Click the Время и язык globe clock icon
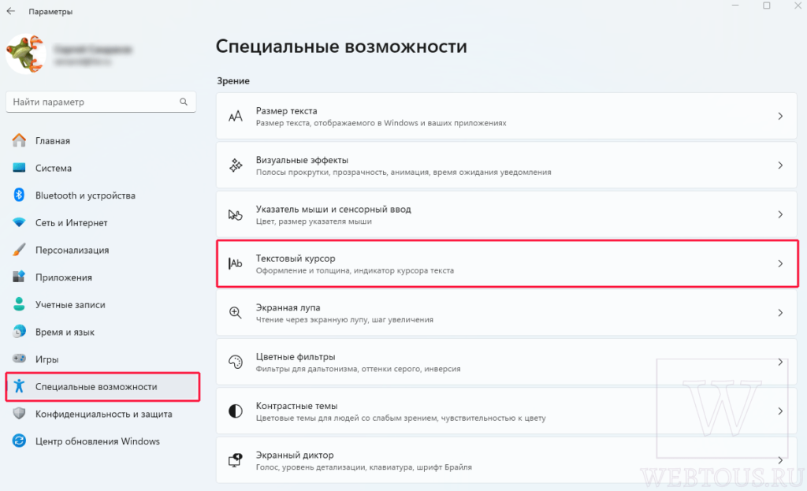Screen dimensions: 807x491 click(x=19, y=332)
